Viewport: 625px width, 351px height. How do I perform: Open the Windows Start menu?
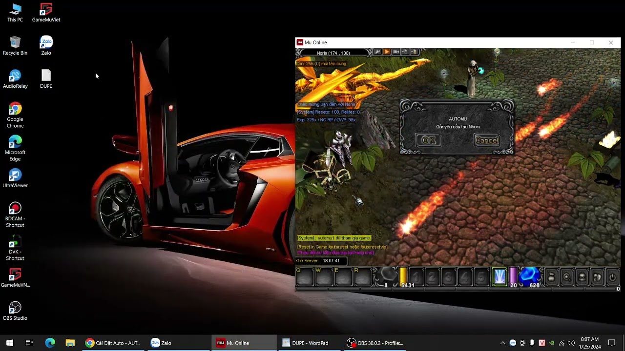pos(10,343)
